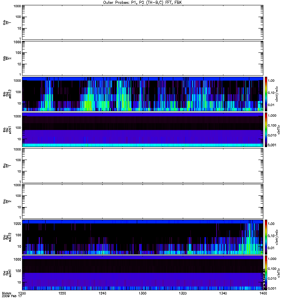Viewport: 285px width, 304px height.
Task: Click the 0.100 tick on thb scm1 color bar
Action: (x=272, y=125)
